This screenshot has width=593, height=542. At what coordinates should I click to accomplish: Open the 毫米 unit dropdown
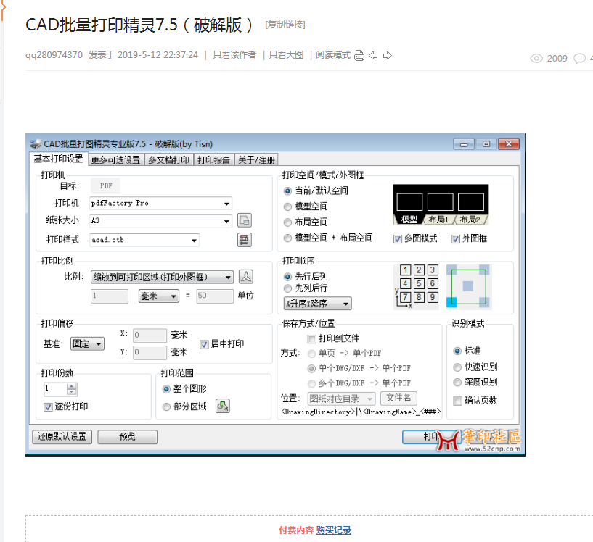click(159, 296)
